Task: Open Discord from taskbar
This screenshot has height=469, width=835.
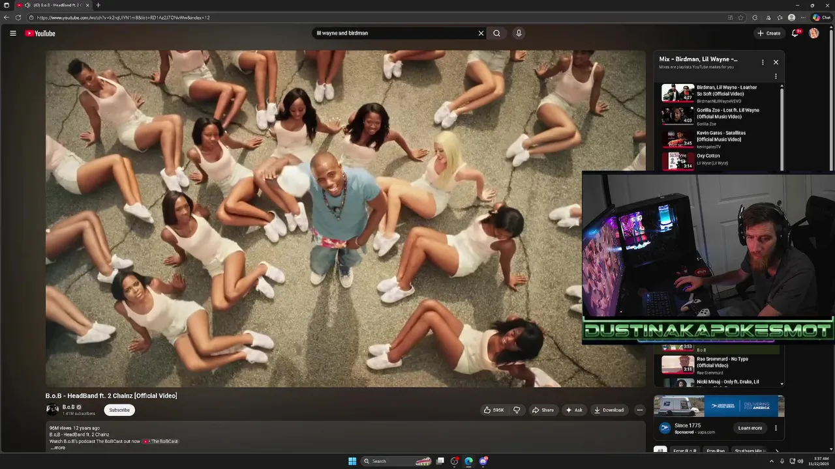Action: (x=483, y=461)
